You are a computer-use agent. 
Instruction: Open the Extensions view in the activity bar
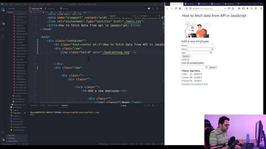tap(3, 36)
